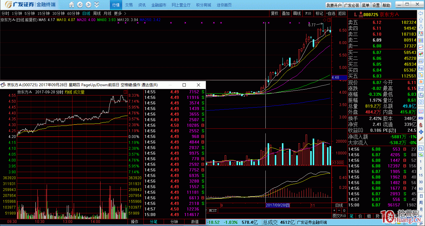
Task: Click the 卖一 6.08 order book row
Action: coord(382,46)
